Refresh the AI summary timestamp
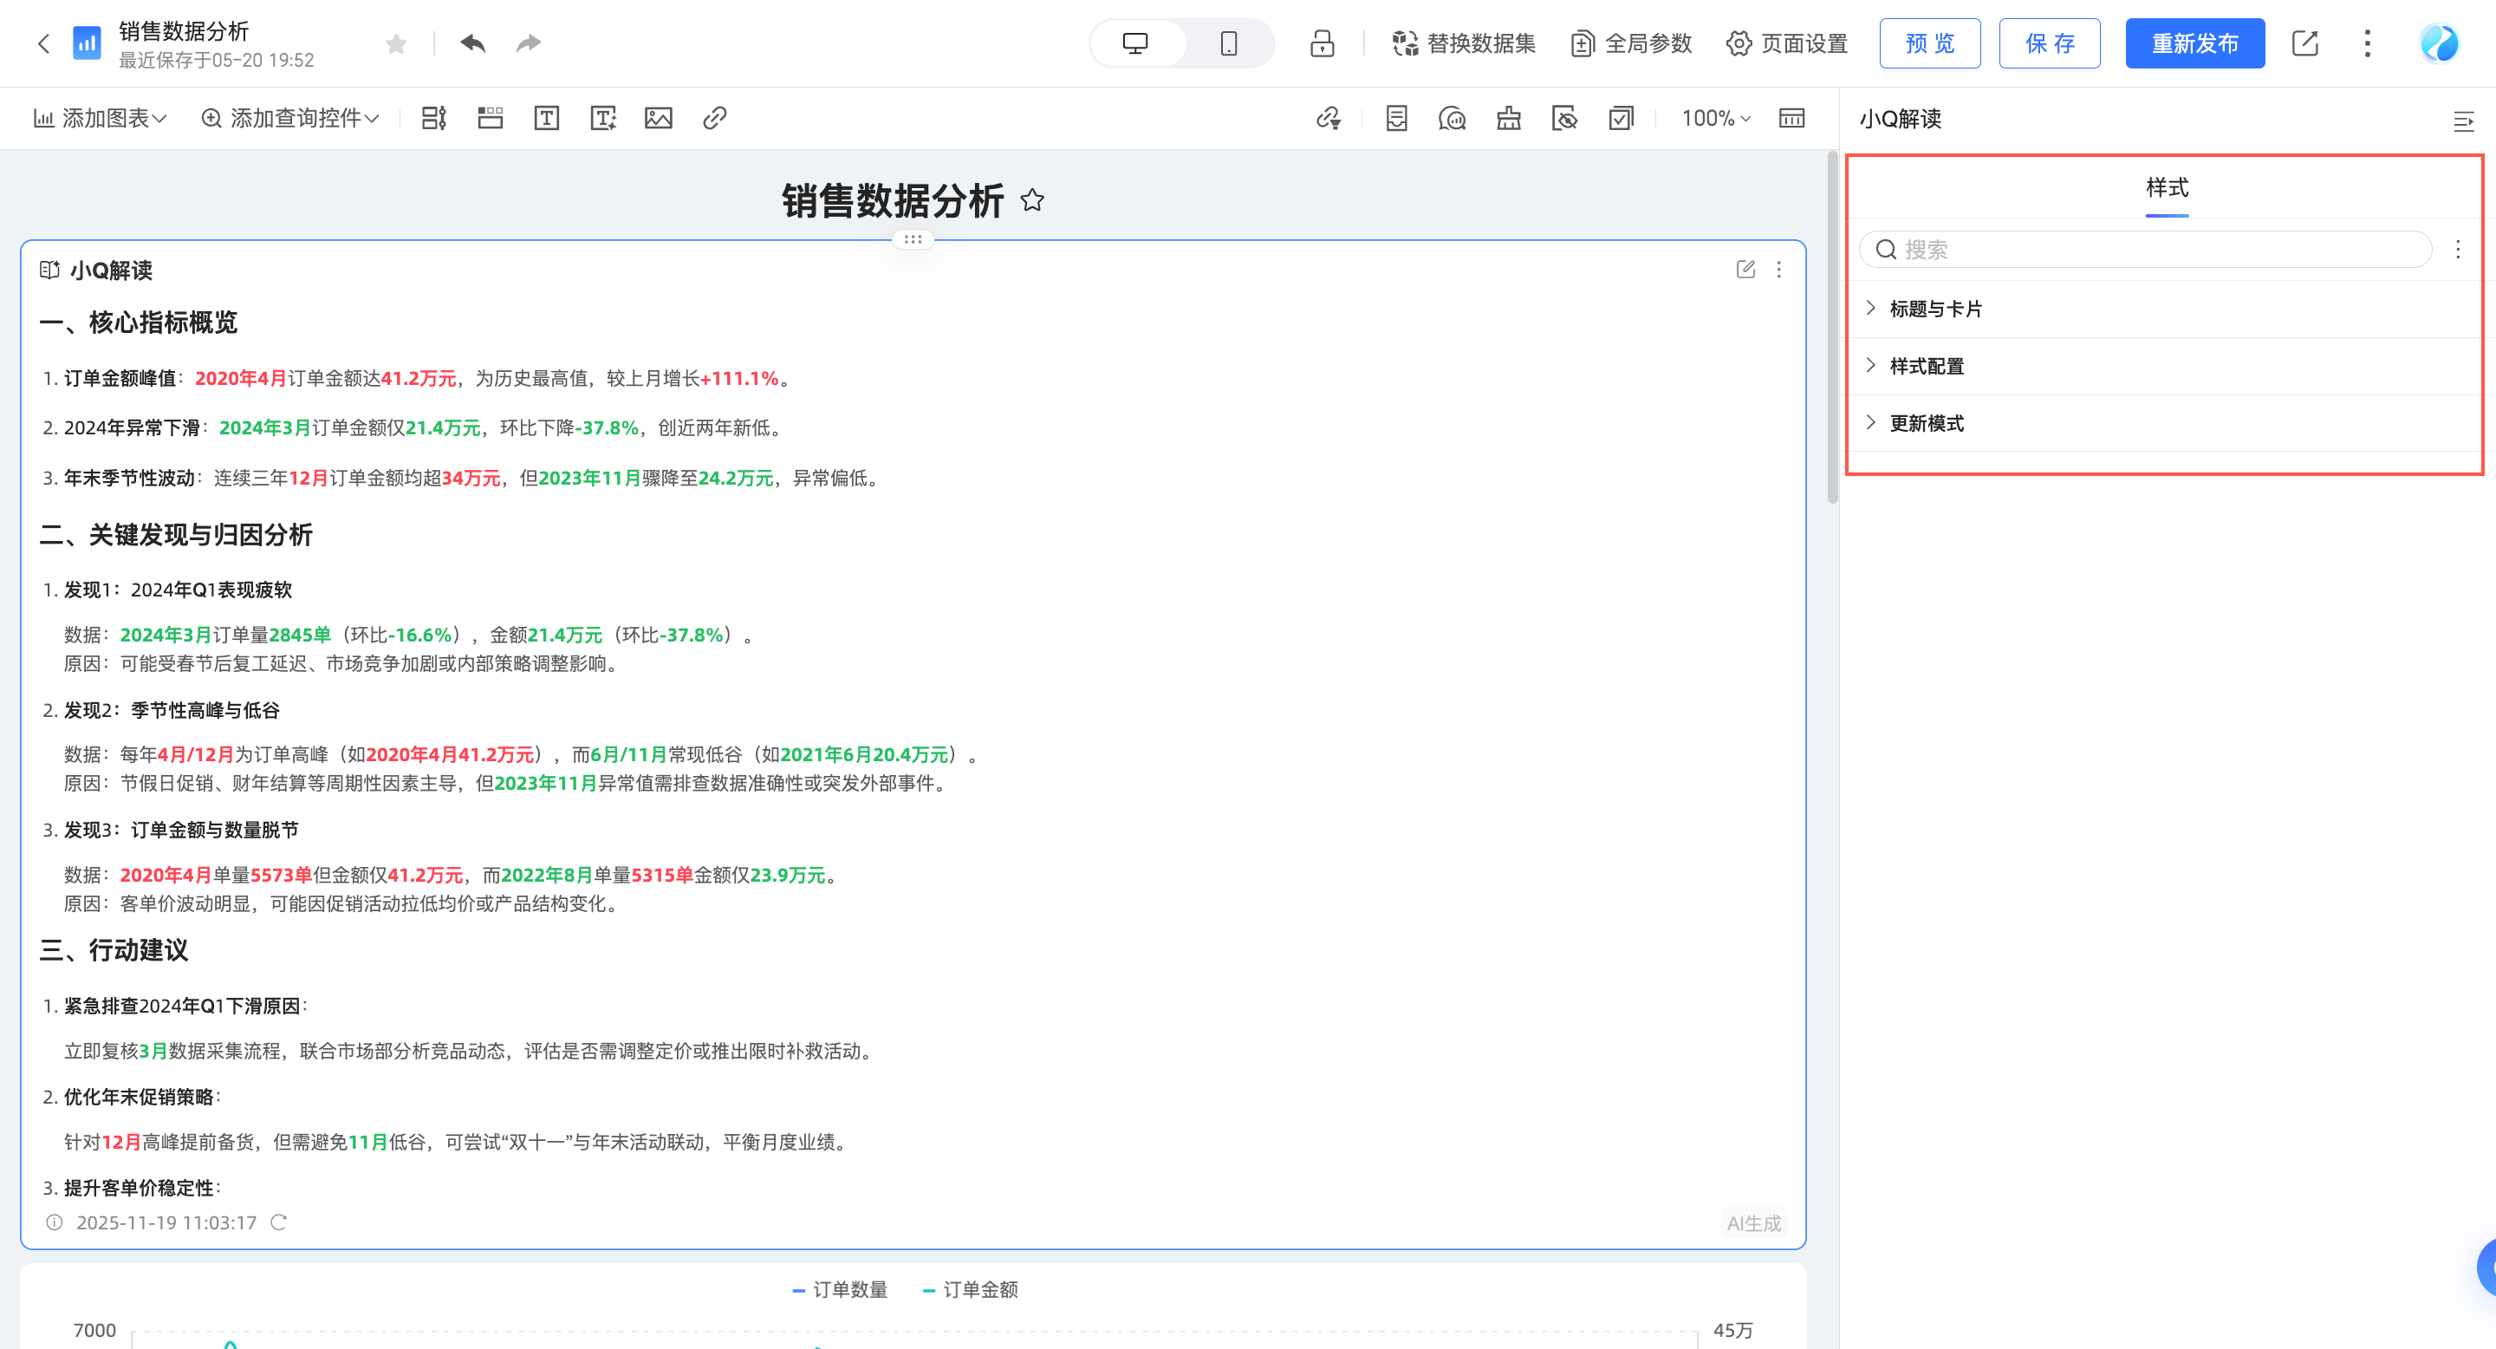The width and height of the screenshot is (2496, 1349). (x=279, y=1222)
